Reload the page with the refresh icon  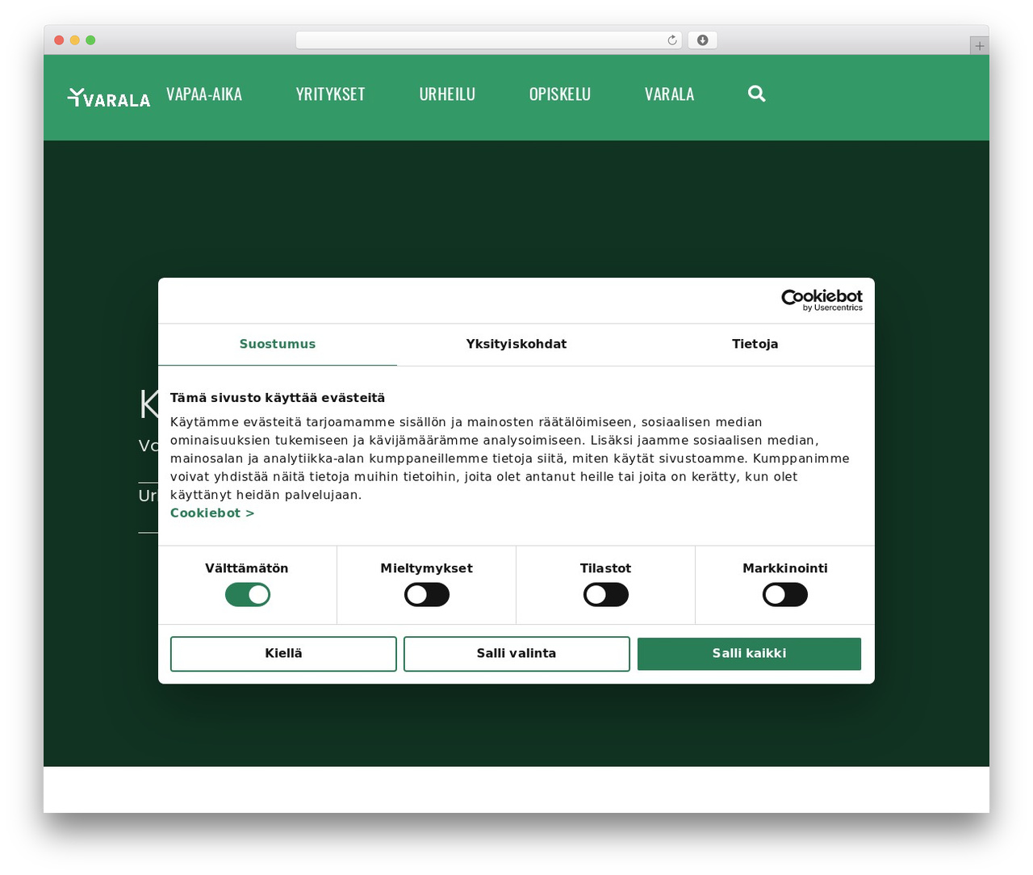point(671,40)
